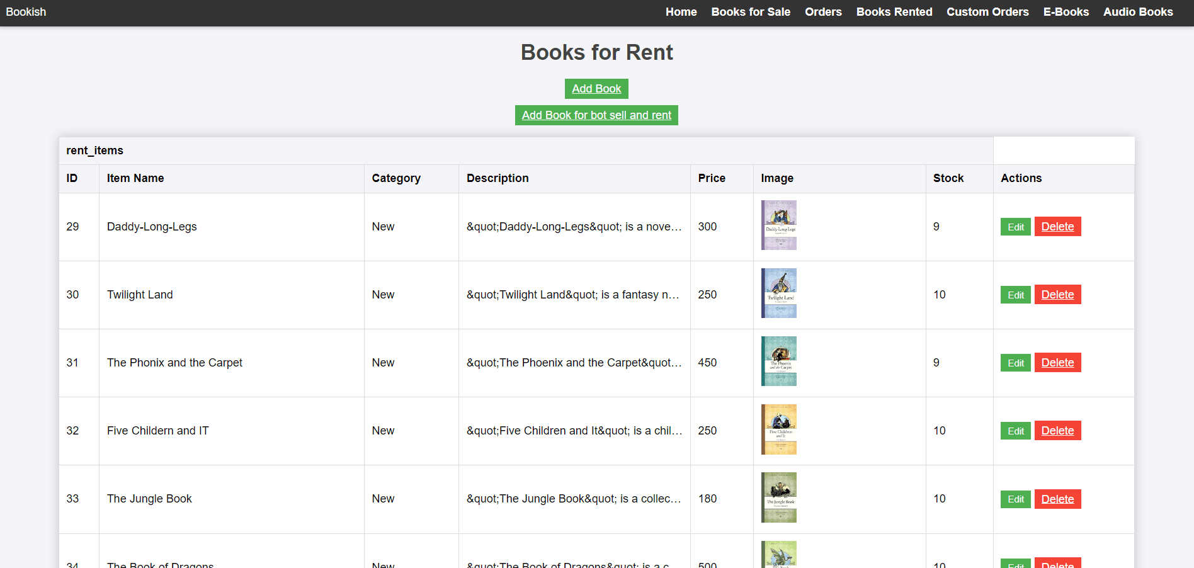
Task: Select item name Five Childern and IT
Action: pos(157,431)
